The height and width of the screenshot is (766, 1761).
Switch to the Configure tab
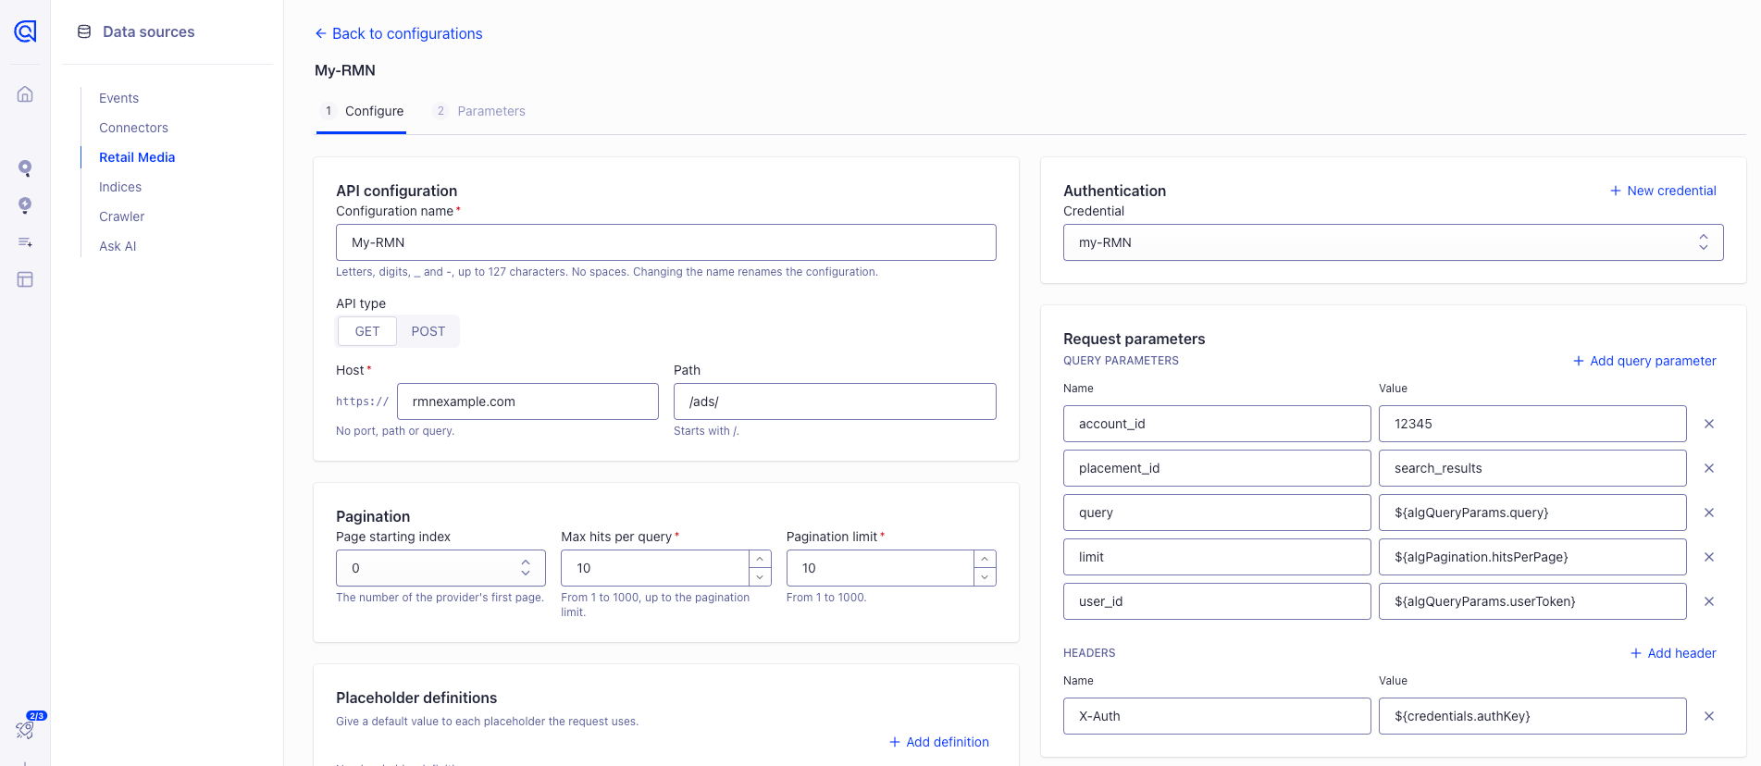click(x=362, y=111)
